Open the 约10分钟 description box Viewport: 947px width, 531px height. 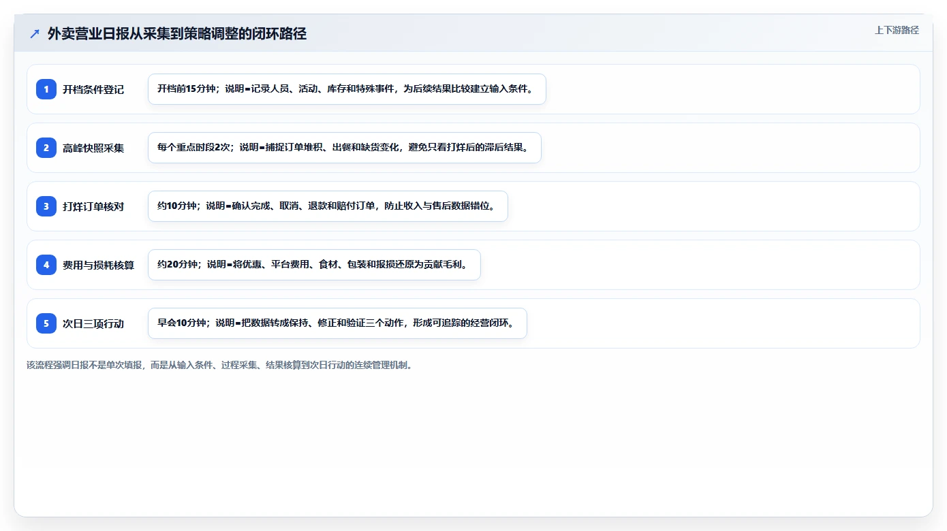tap(328, 206)
